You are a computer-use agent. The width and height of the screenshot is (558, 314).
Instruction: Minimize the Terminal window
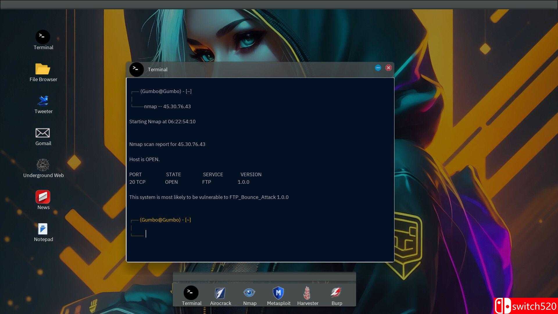coord(378,68)
